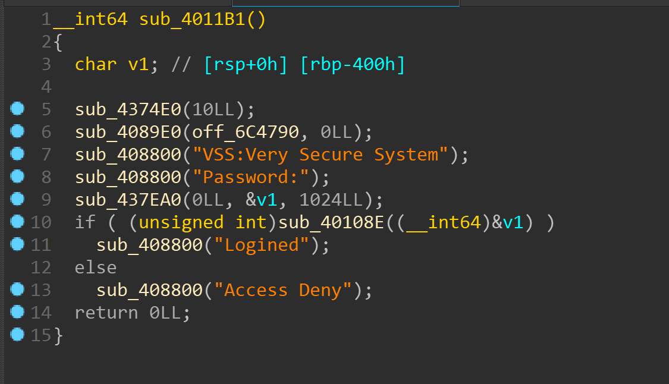Toggle breakpoint dot on line 7

(x=17, y=154)
